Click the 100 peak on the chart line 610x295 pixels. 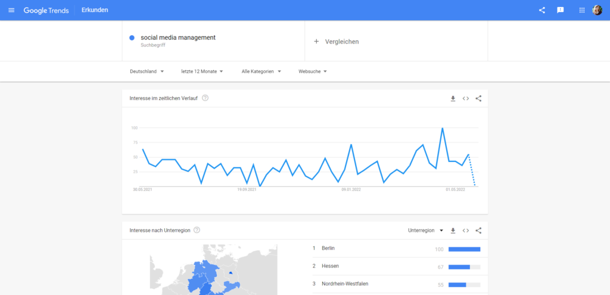[x=443, y=128]
